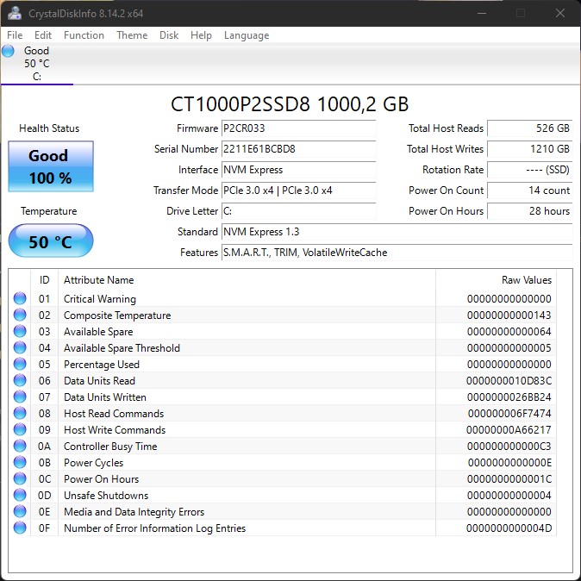Click the Interface field NVM Express
581x581 pixels.
click(x=298, y=170)
